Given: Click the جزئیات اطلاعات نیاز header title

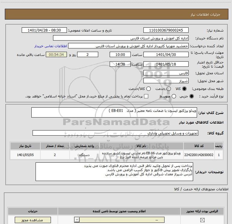Looking at the screenshot, I should pos(205,14).
